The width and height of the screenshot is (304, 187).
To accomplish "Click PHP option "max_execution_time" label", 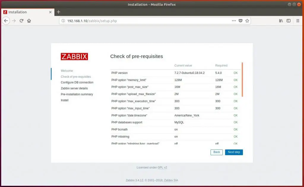I will [134, 101].
